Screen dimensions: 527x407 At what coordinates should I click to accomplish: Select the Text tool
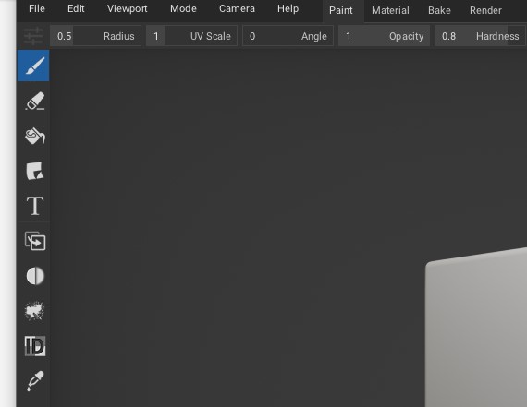[x=35, y=206]
